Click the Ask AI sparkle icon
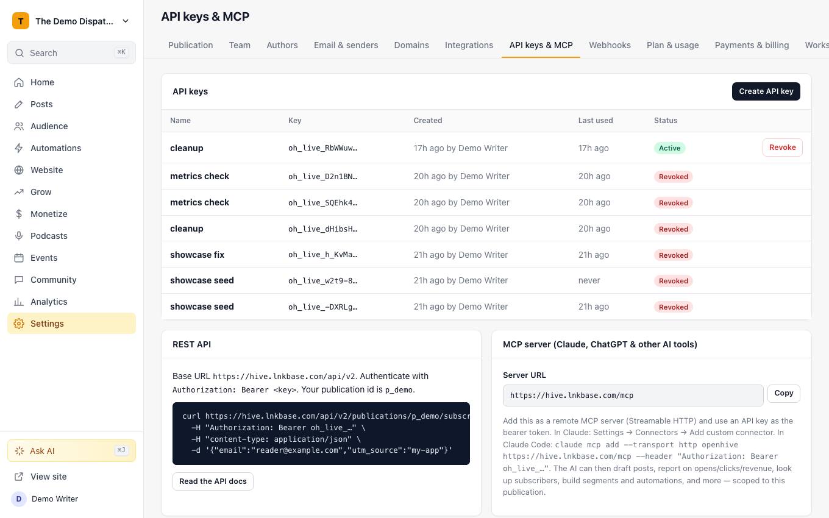This screenshot has width=829, height=518. (19, 451)
